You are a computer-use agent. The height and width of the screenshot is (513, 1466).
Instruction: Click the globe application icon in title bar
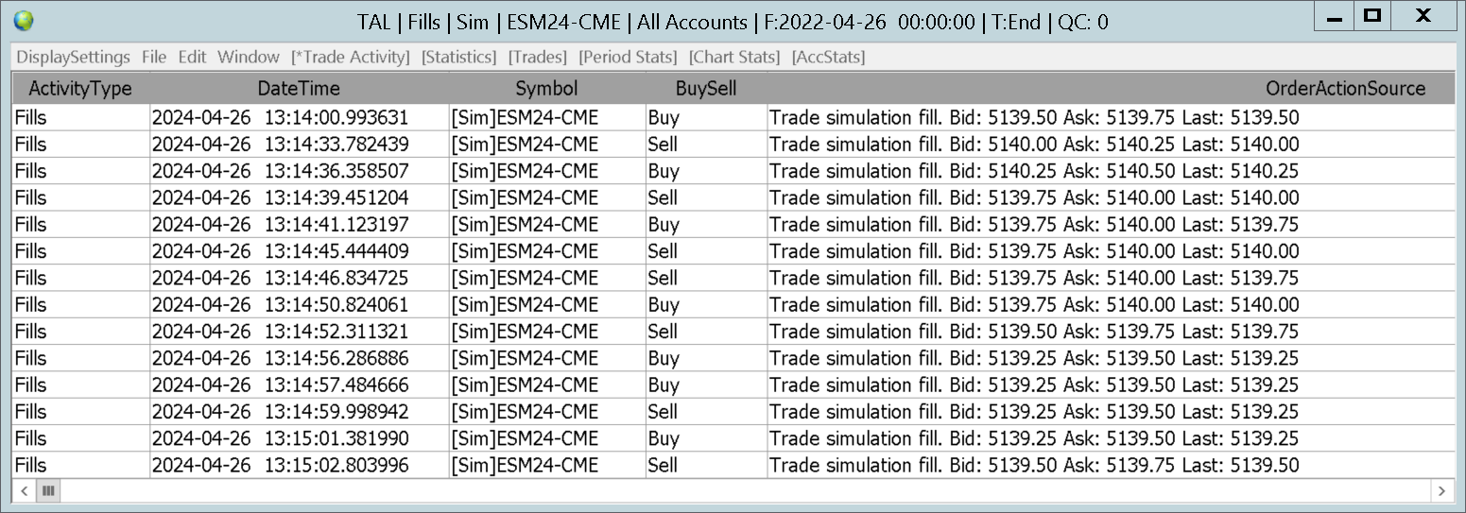click(24, 20)
